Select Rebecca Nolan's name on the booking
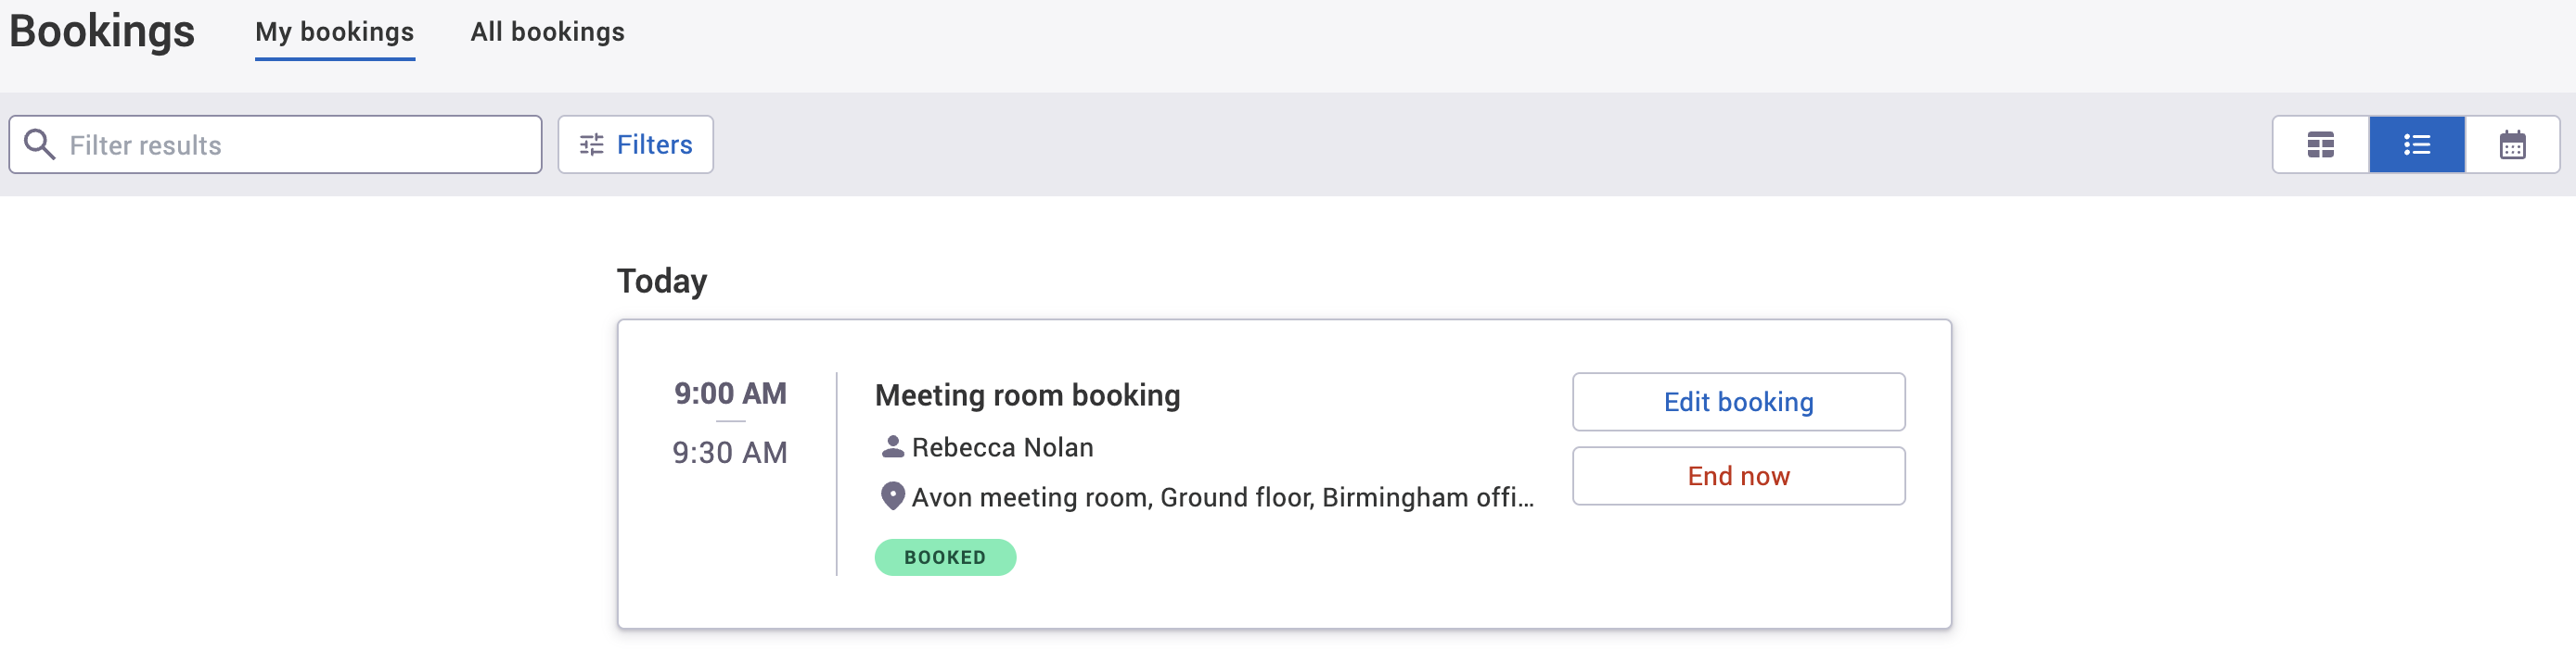 (1003, 446)
